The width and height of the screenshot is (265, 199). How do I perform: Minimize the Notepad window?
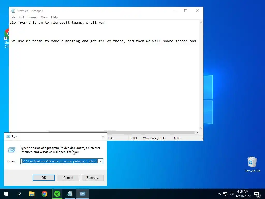174,11
